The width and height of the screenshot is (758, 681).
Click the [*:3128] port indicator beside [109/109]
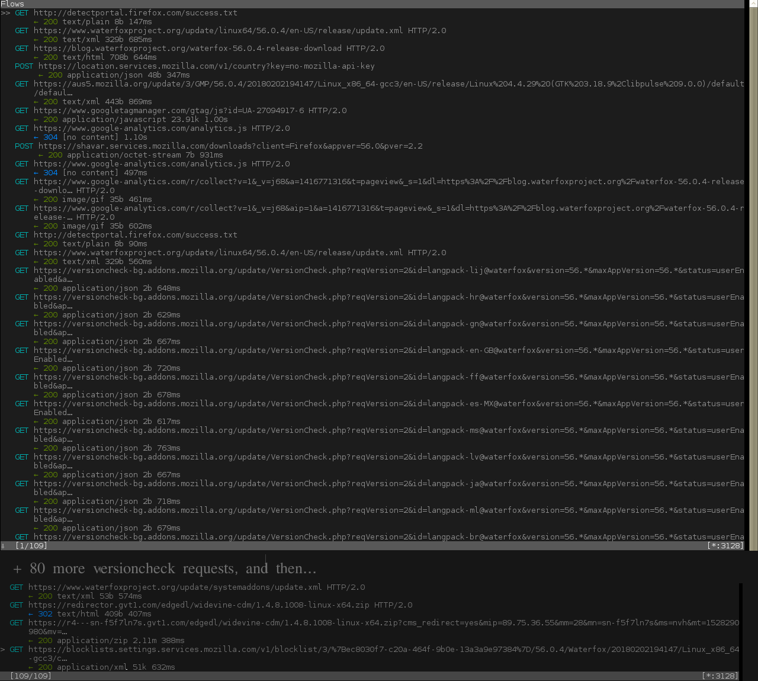point(720,676)
